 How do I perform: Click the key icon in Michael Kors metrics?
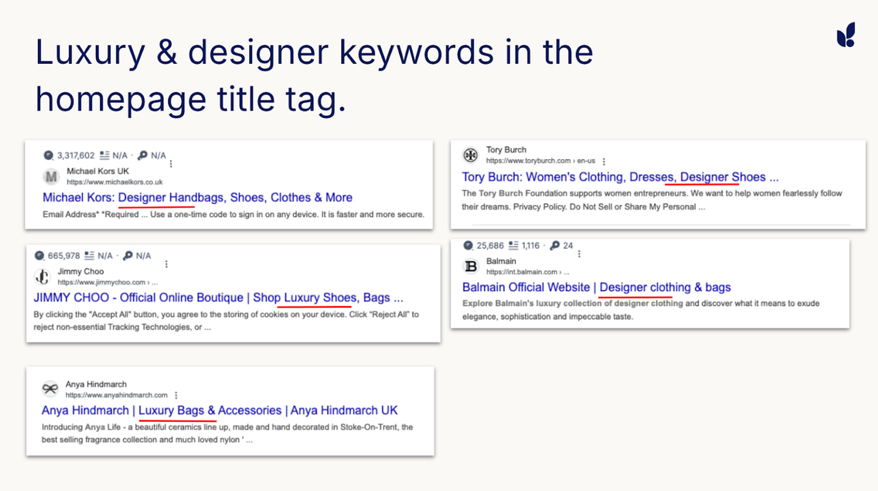click(x=142, y=155)
